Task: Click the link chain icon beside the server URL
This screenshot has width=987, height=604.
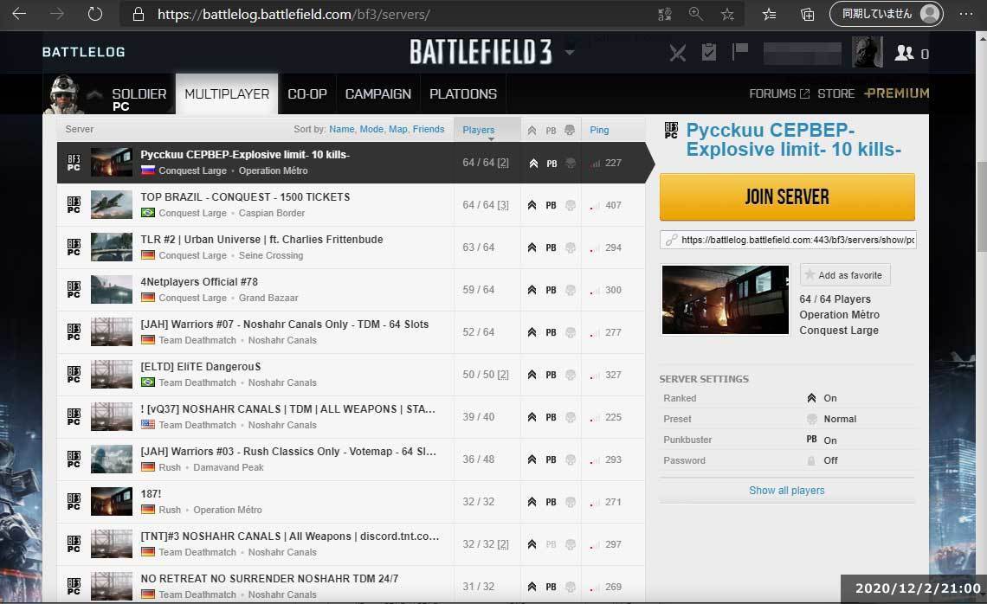Action: [x=671, y=240]
